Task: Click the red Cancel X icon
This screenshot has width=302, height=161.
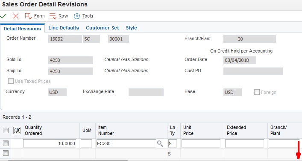Action: tap(16, 16)
